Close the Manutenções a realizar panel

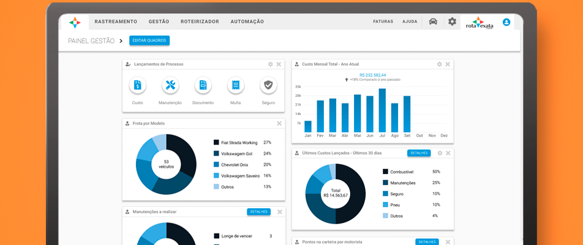pyautogui.click(x=280, y=212)
